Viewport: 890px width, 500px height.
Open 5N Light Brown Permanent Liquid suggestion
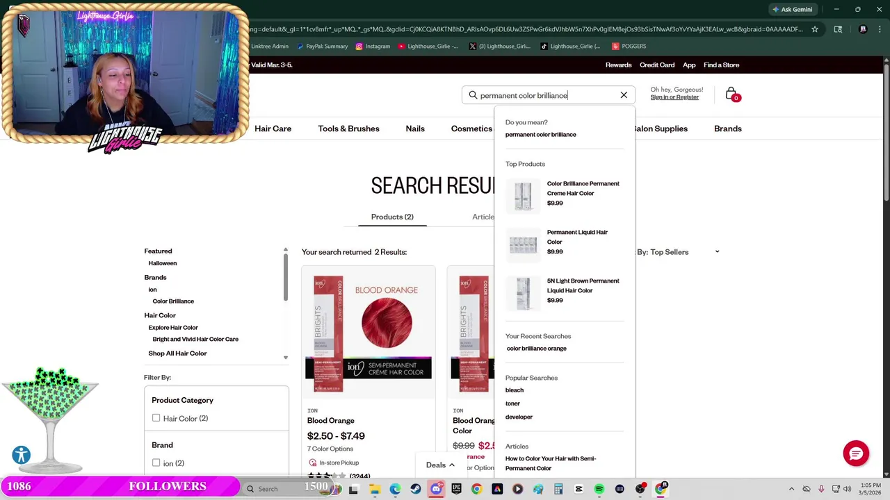[583, 285]
